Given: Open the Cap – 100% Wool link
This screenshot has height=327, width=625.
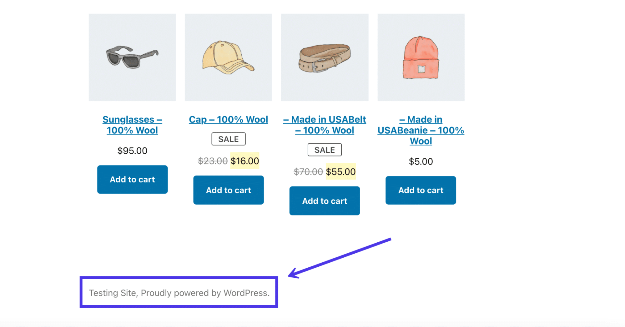Looking at the screenshot, I should click(228, 120).
